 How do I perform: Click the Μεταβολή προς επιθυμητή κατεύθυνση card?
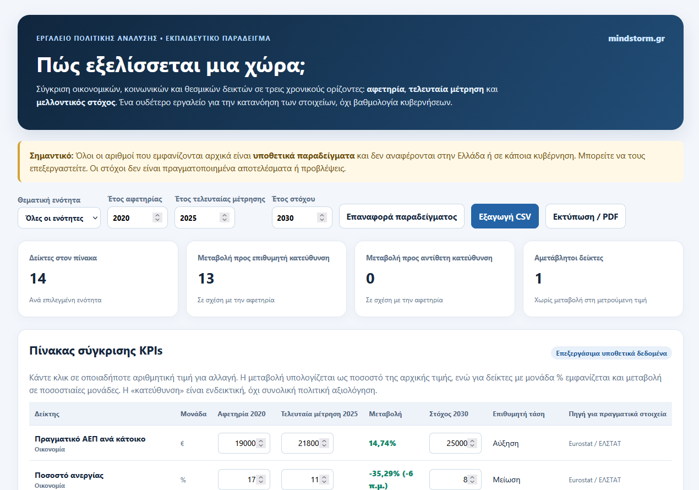[x=266, y=279]
